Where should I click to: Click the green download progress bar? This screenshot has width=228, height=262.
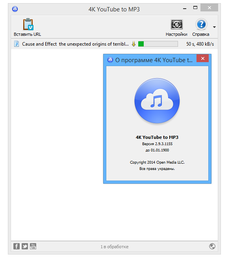coord(158,44)
